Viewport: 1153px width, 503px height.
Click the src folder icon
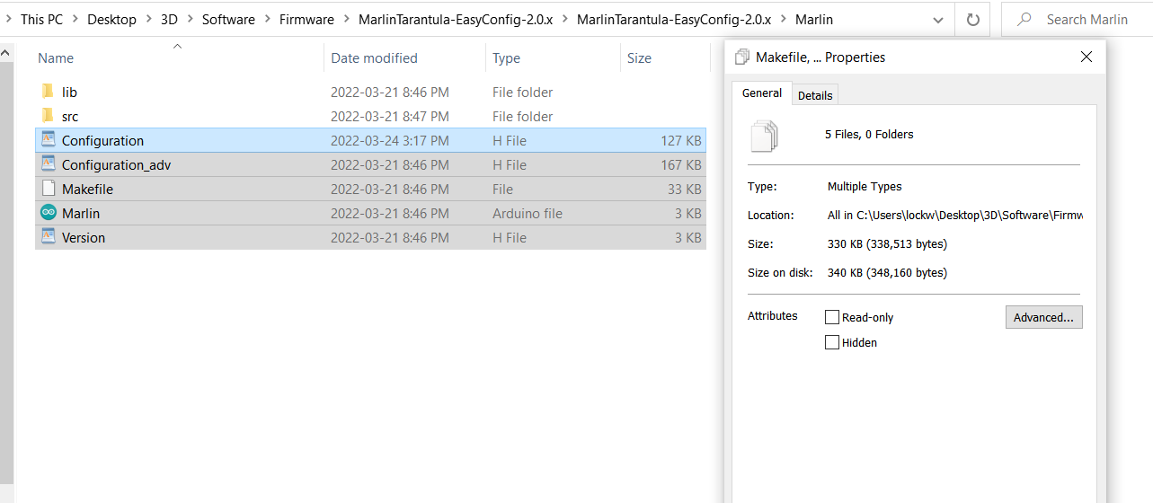[x=48, y=116]
